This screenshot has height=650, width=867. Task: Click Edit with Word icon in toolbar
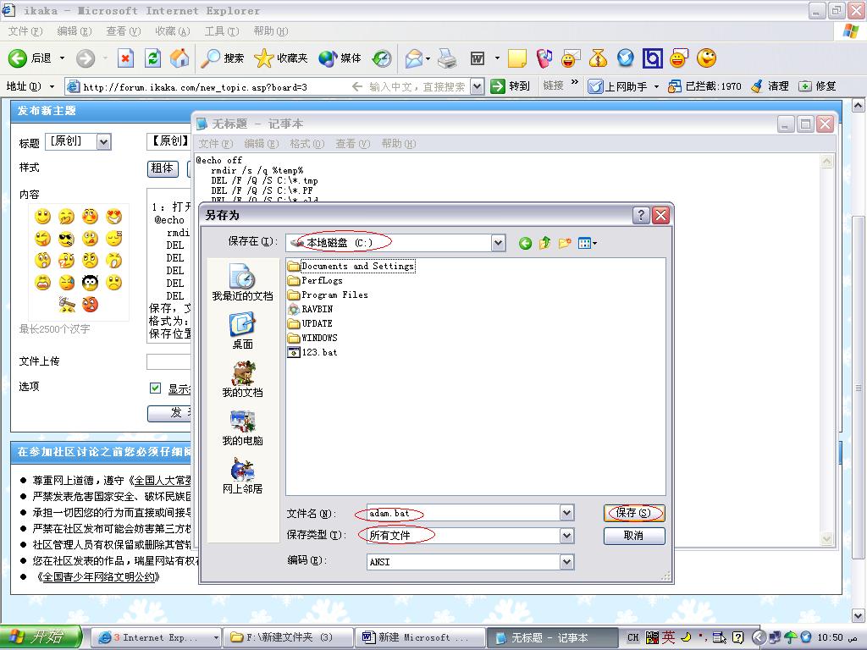click(478, 58)
